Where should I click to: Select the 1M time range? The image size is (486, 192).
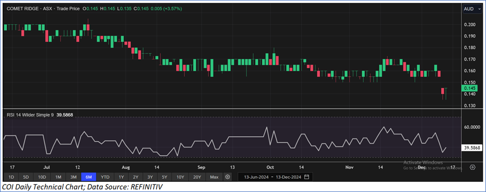58,177
